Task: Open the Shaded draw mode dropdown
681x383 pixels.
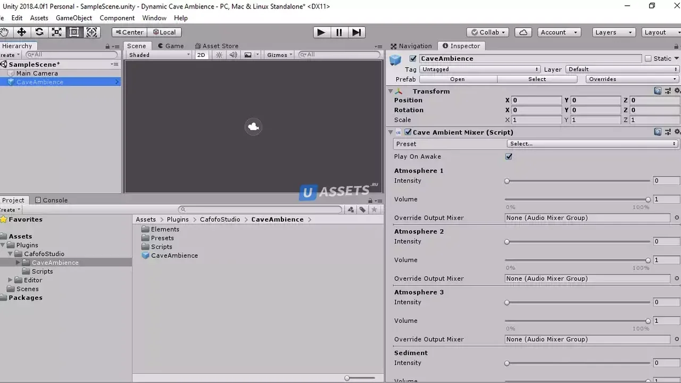Action: [159, 55]
